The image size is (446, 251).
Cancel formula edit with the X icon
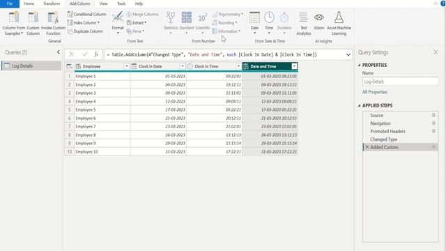pyautogui.click(x=71, y=54)
